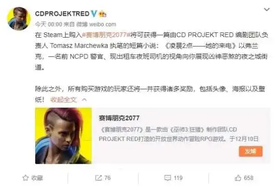This screenshot has height=187, width=278.
Task: Open the weibo.com source link
Action: [x=102, y=24]
